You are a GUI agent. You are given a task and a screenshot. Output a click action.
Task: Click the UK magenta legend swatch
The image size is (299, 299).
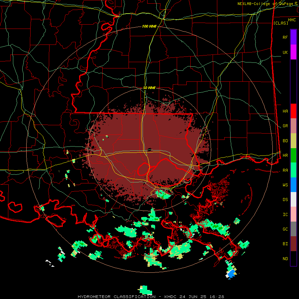293,52
